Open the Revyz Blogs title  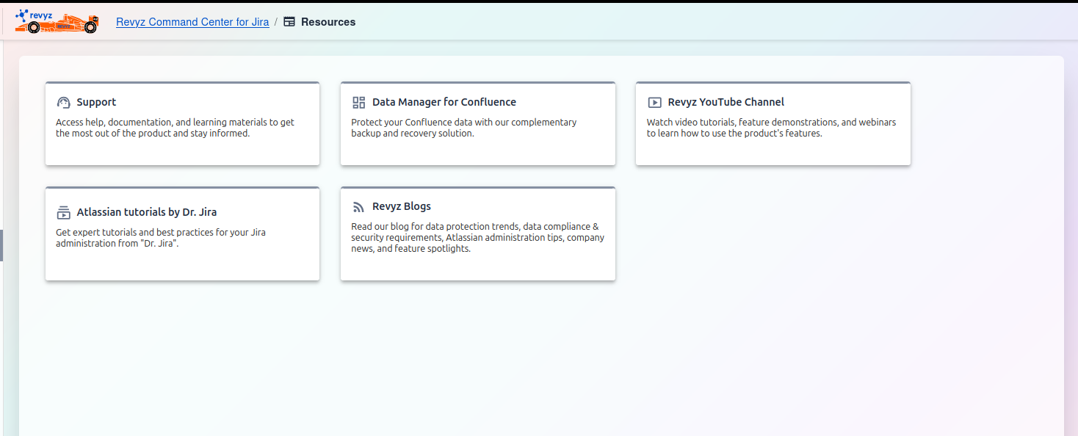coord(401,206)
